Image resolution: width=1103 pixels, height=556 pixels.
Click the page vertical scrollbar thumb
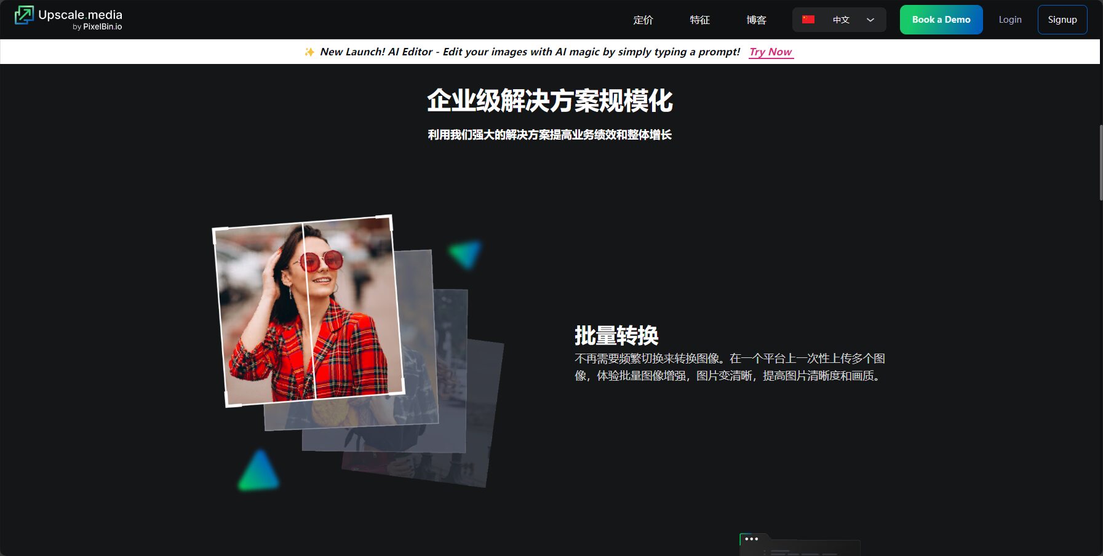tap(1101, 162)
